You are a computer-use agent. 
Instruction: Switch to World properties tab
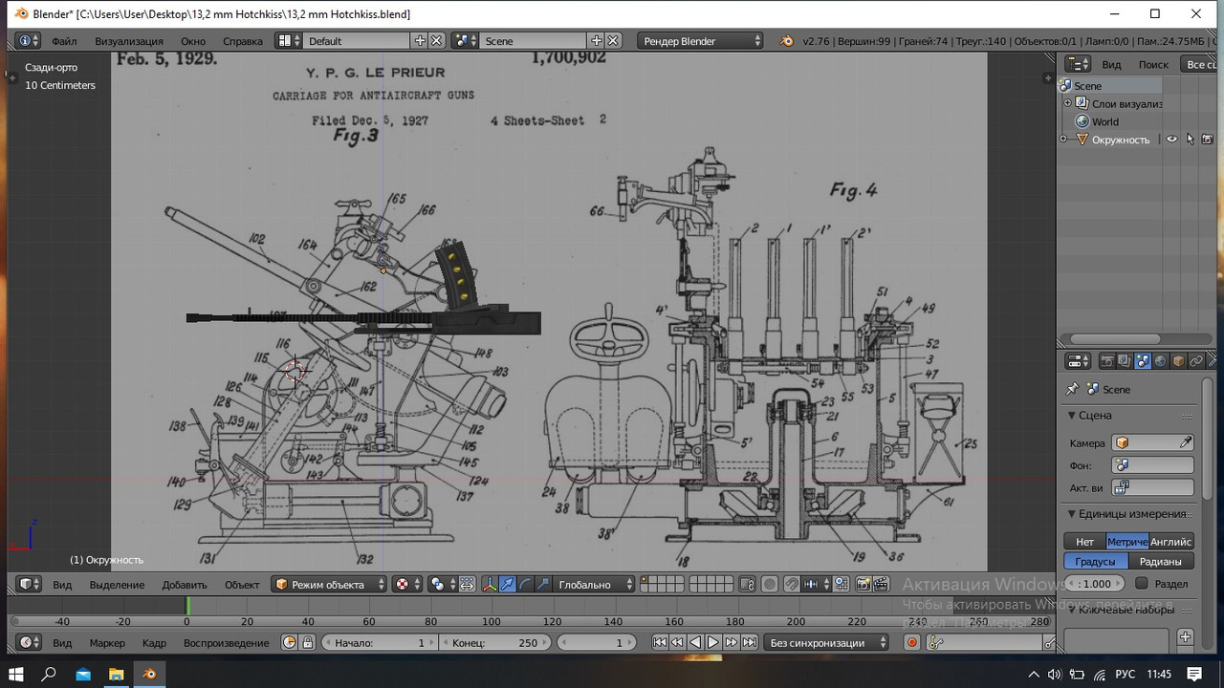point(1160,361)
